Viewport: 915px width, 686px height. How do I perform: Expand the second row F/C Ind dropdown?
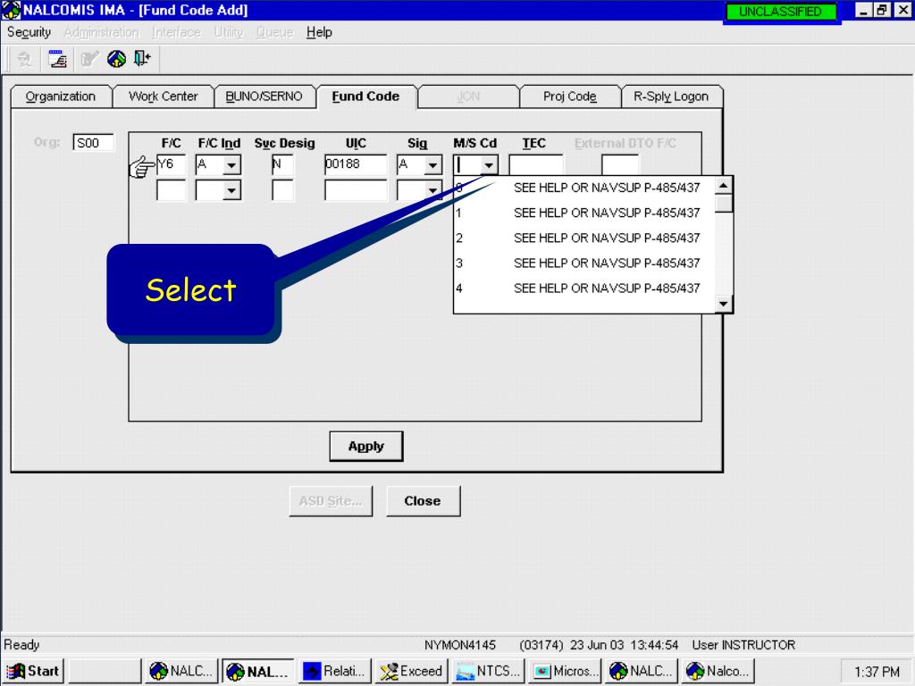[231, 190]
